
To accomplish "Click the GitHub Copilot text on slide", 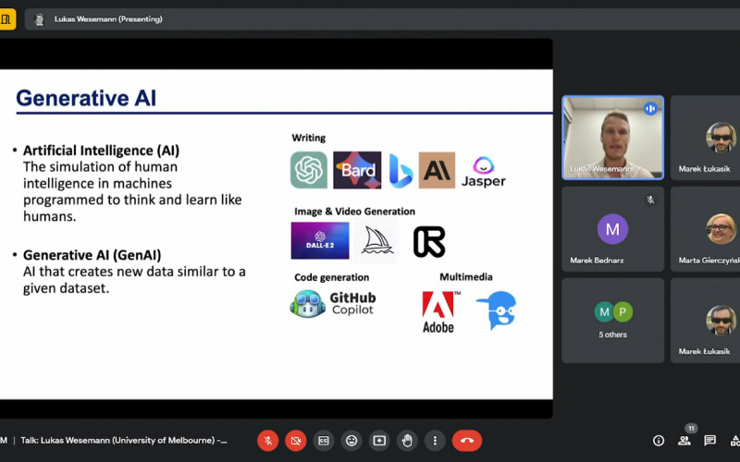I will (352, 304).
